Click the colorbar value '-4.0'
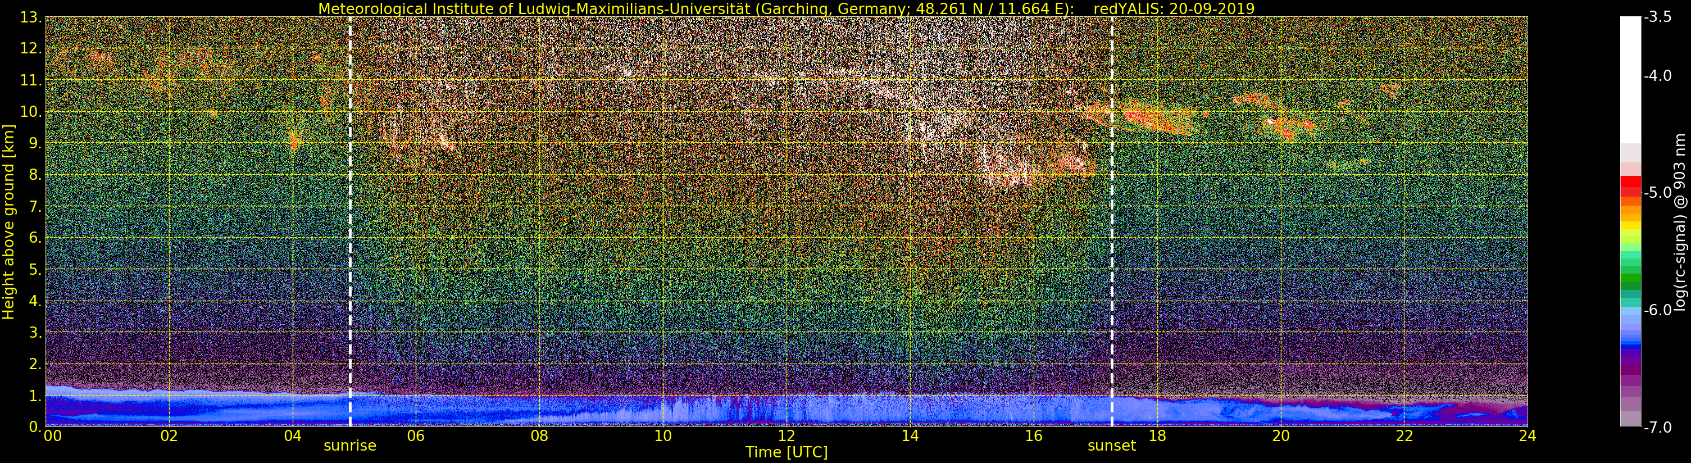This screenshot has width=1691, height=463. 1657,76
